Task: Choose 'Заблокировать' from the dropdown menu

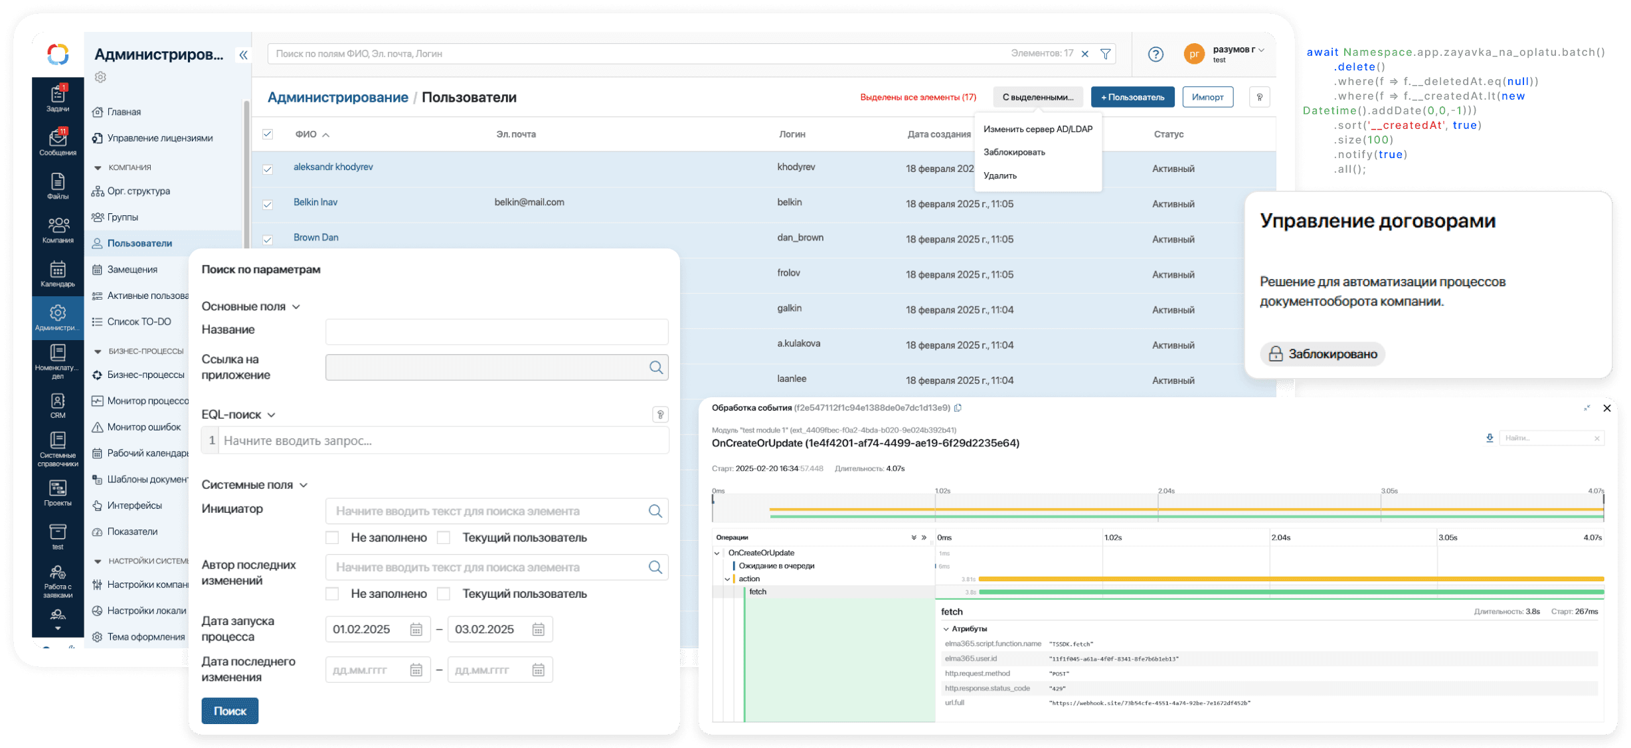Action: coord(1013,152)
